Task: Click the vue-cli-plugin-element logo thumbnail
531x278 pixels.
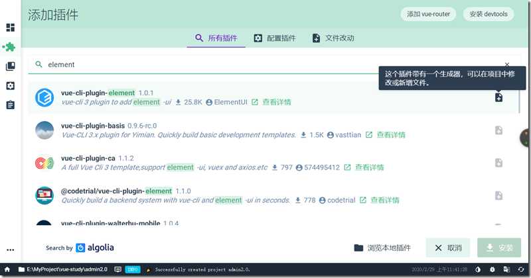Action: click(44, 97)
